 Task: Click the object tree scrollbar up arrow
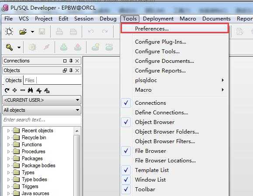[77, 131]
